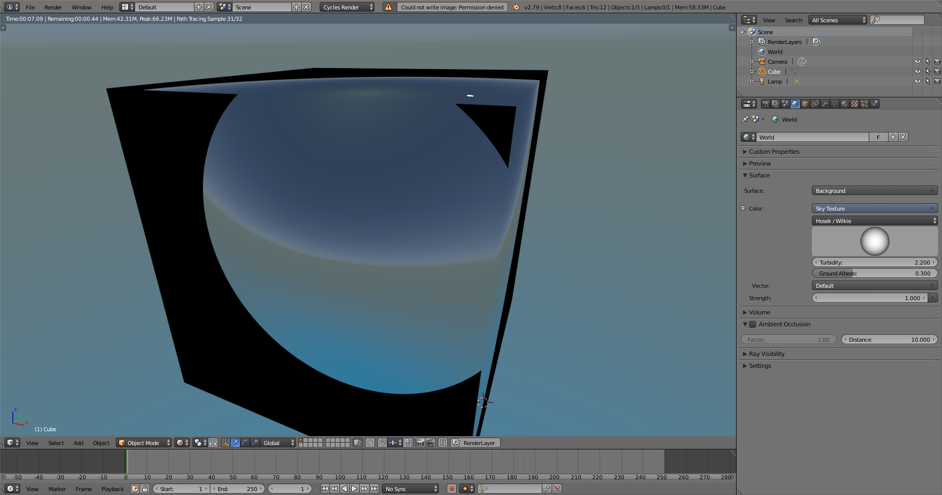This screenshot has height=495, width=942.
Task: Click the Default vector input button
Action: pyautogui.click(x=875, y=285)
